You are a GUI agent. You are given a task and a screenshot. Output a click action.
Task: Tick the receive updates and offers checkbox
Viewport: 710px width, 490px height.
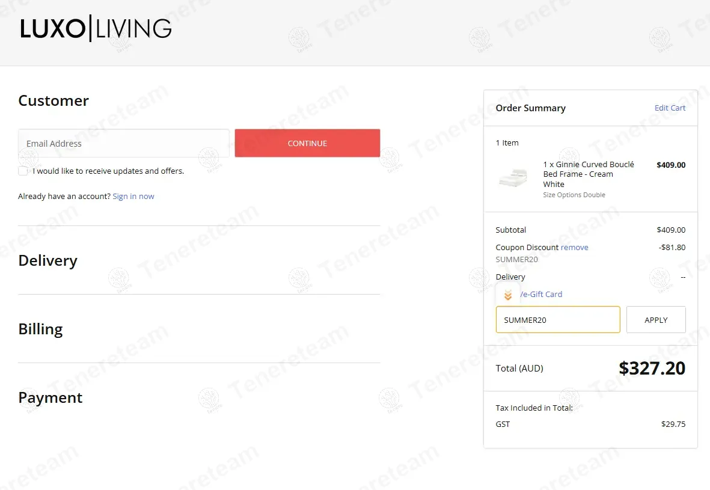tap(23, 171)
